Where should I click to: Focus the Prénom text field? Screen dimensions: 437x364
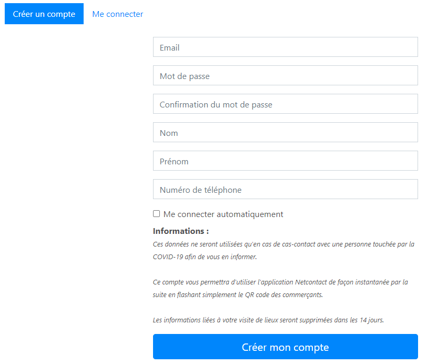tap(286, 161)
